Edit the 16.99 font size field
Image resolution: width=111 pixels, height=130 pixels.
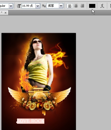(x=29, y=6)
